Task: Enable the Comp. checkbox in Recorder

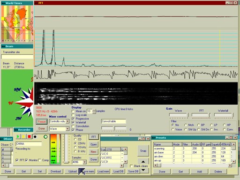Action: click(39, 160)
